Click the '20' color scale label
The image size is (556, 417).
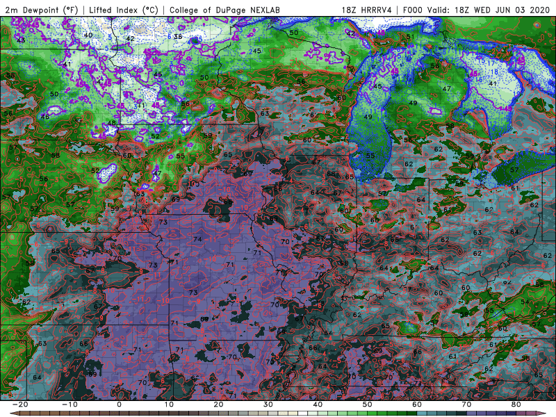[x=218, y=404]
